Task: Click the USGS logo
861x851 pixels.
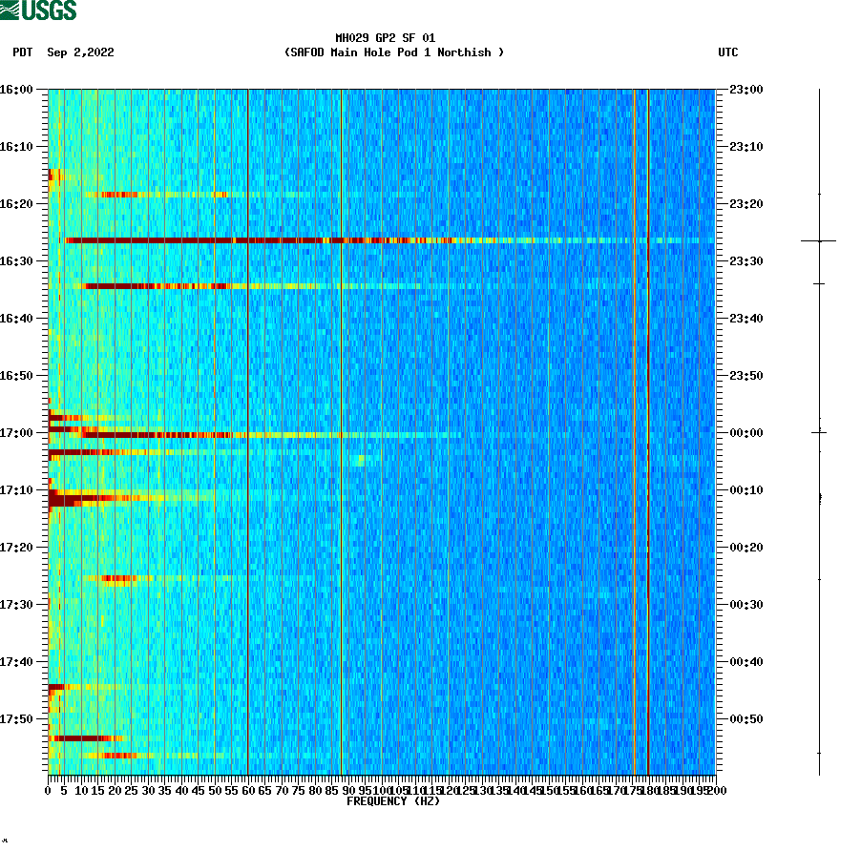Action: tap(38, 11)
